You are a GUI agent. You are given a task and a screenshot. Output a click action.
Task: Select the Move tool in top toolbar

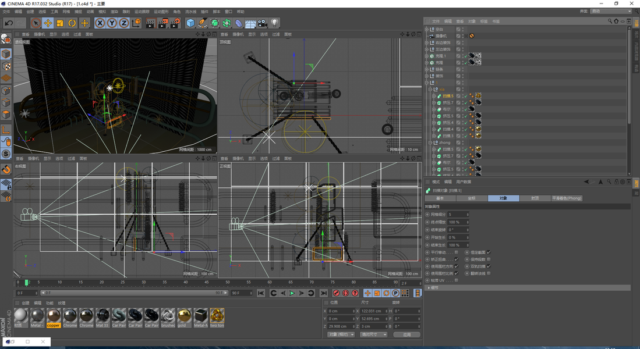[x=48, y=23]
